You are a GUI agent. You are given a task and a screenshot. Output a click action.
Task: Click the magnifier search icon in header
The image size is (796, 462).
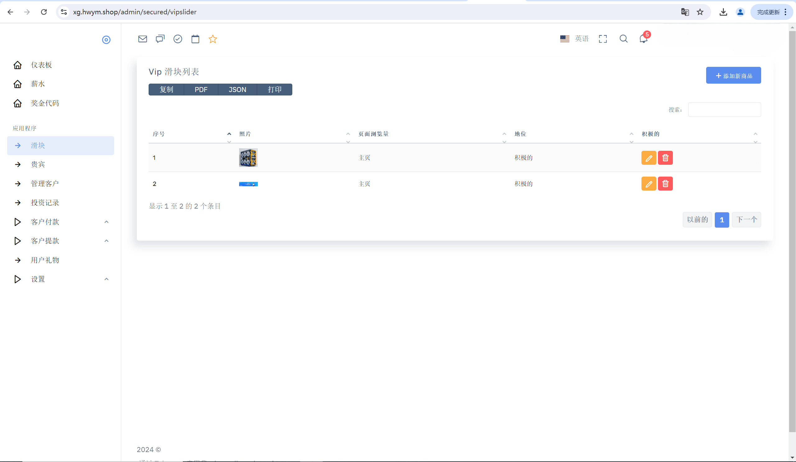[x=623, y=39]
